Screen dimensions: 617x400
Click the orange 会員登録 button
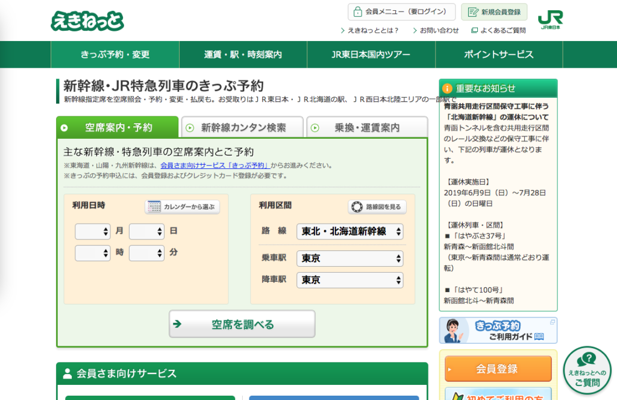[498, 369]
